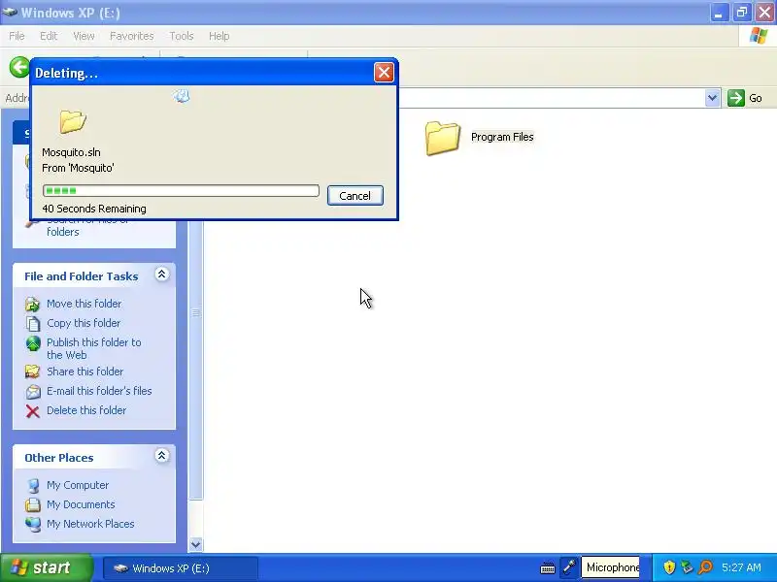Click the keyboard tray icon
This screenshot has width=777, height=582.
(548, 568)
